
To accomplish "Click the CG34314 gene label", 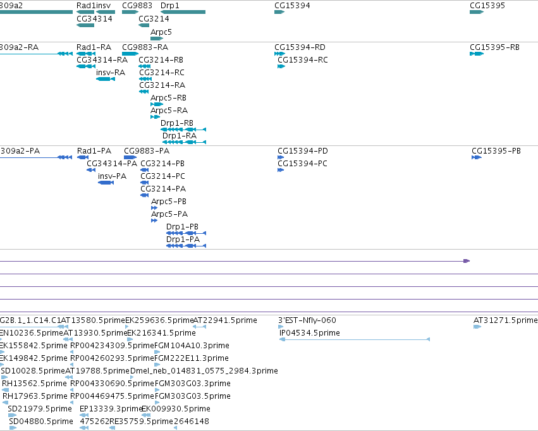I will 94,19.
